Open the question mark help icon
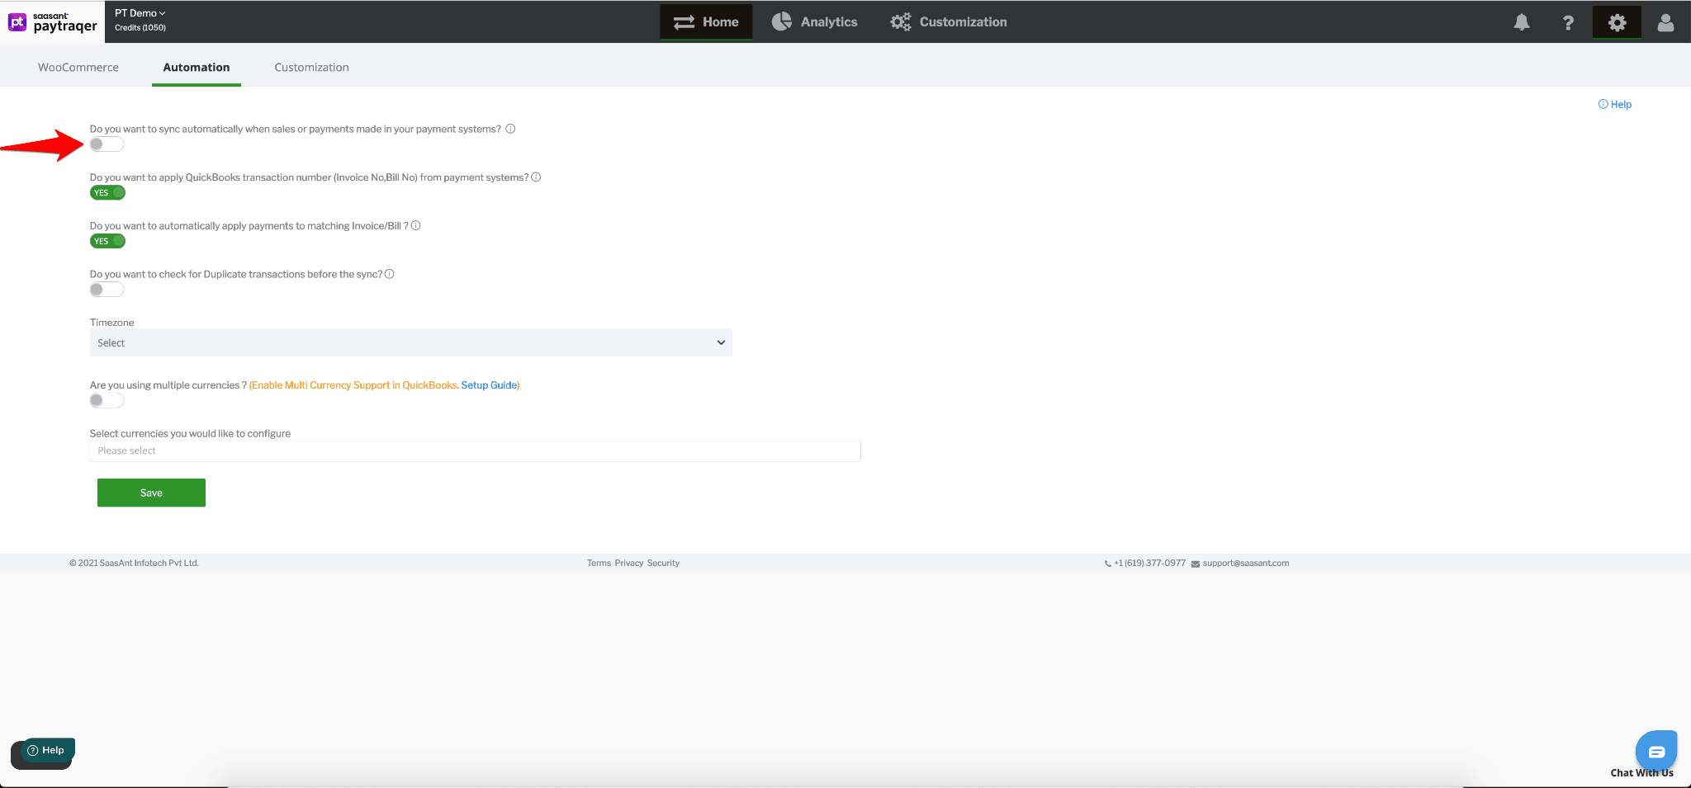This screenshot has width=1691, height=788. point(1568,22)
